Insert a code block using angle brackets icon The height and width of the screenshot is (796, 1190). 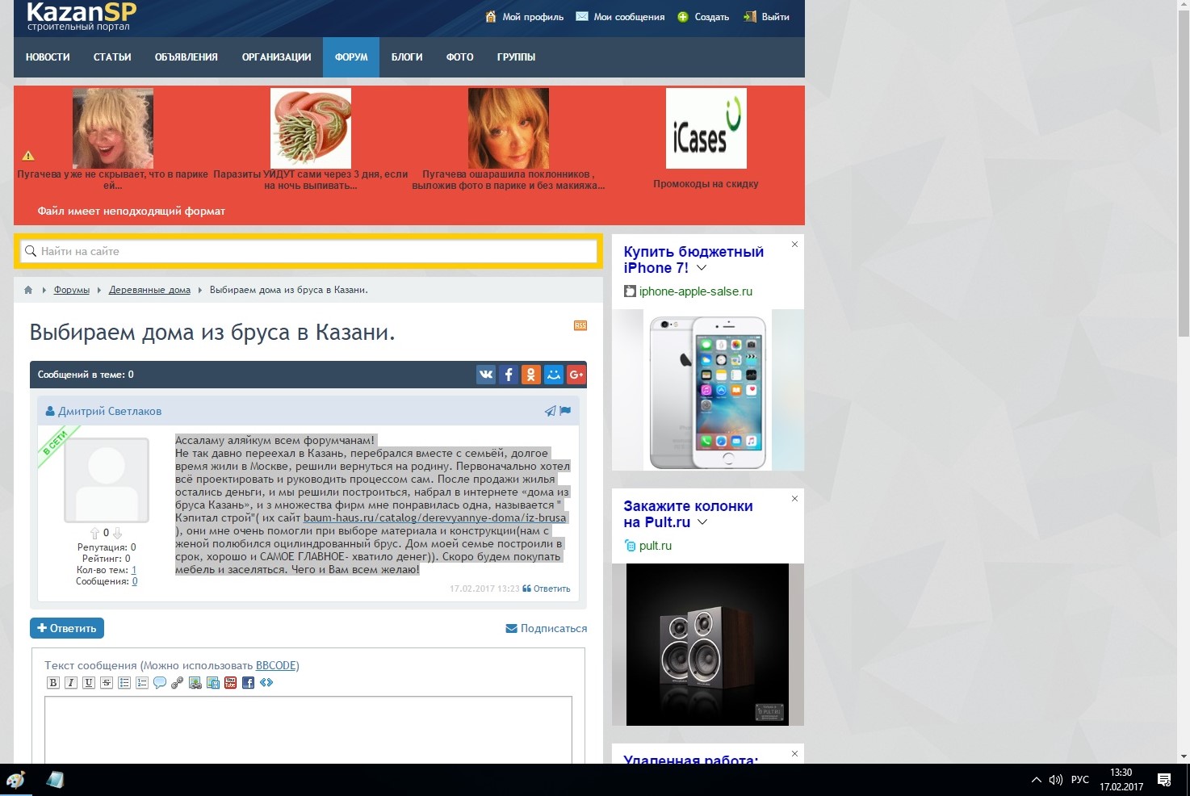266,683
